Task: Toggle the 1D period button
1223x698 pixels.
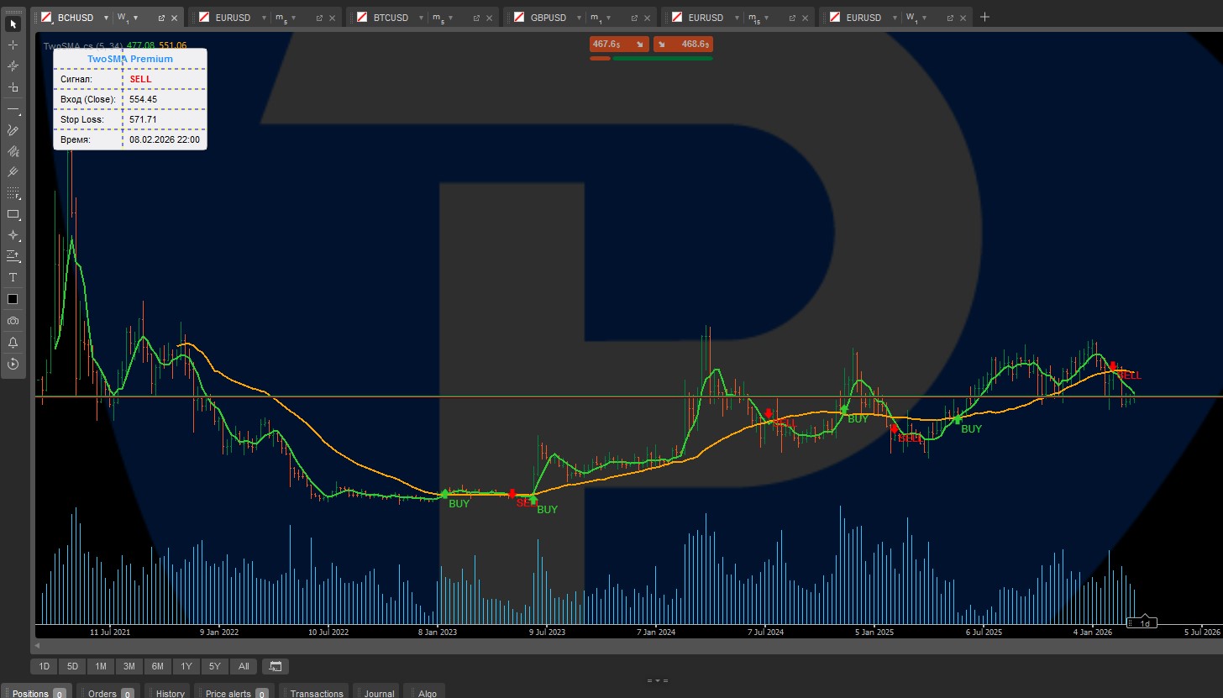Action: click(45, 667)
